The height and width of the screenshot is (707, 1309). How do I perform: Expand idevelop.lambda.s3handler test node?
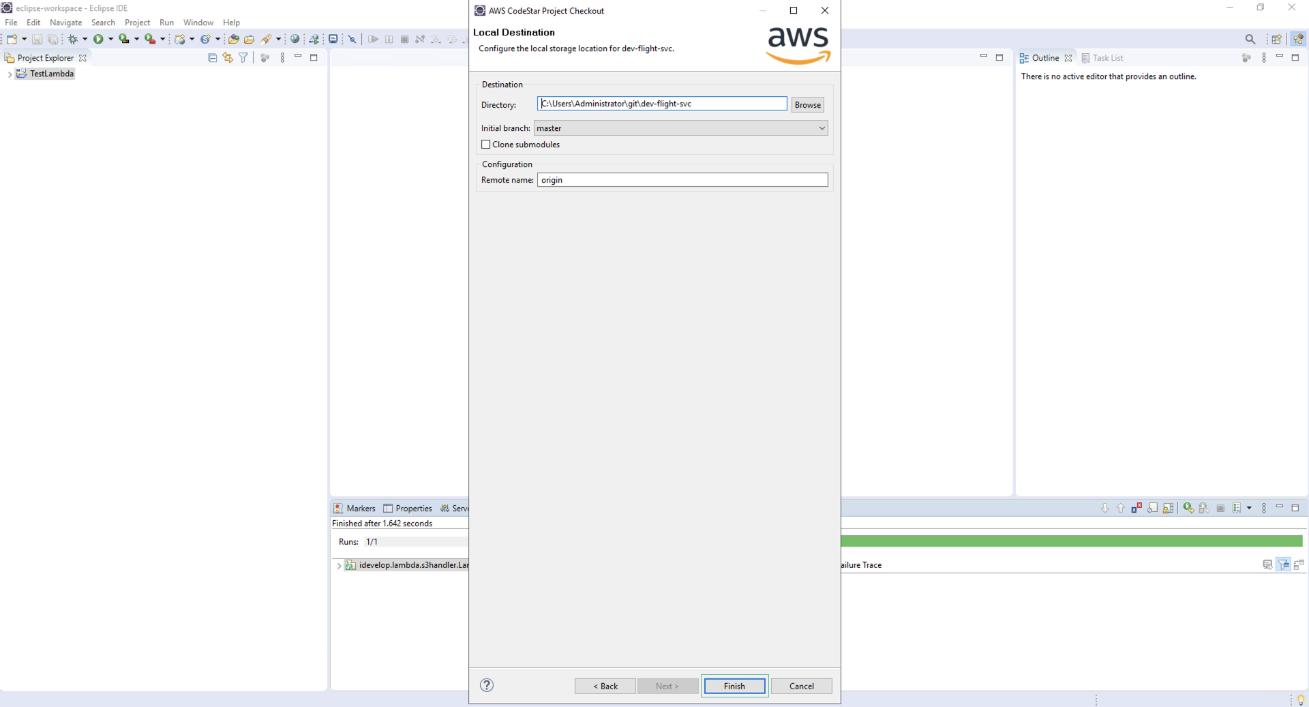(x=339, y=565)
